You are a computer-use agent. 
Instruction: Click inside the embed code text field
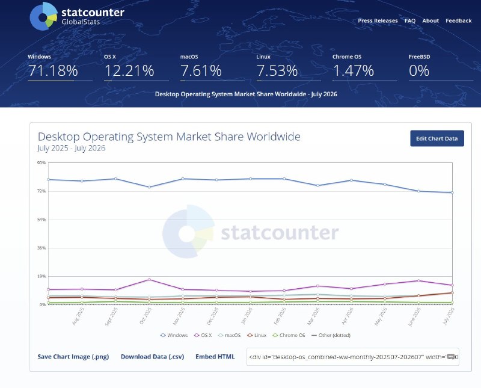pos(353,357)
